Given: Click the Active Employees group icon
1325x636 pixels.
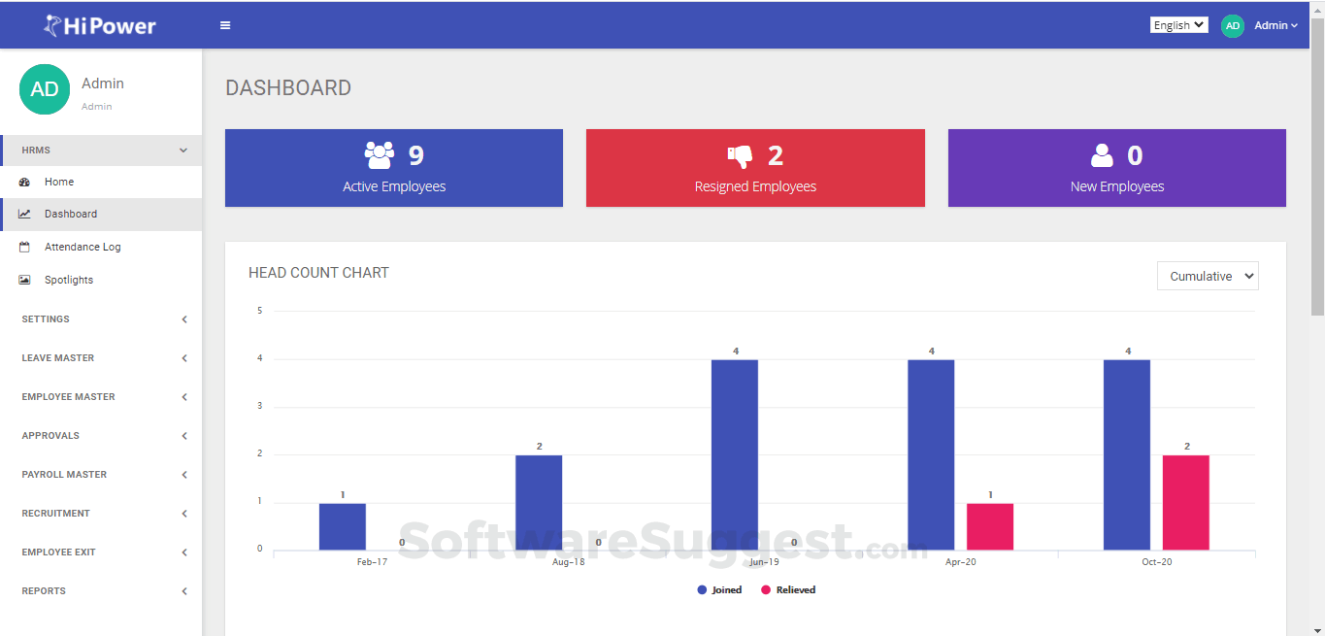Looking at the screenshot, I should pyautogui.click(x=379, y=153).
